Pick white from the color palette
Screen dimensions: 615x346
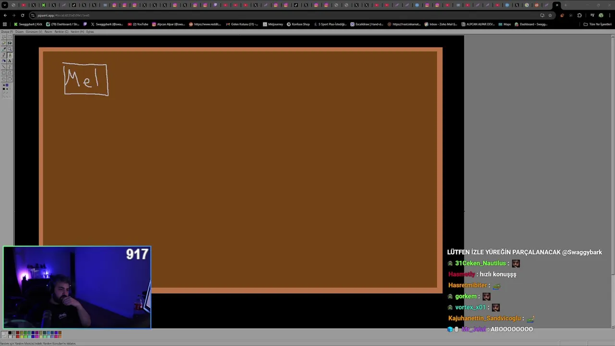tap(10, 336)
